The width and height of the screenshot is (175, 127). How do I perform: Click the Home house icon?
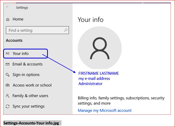8,19
